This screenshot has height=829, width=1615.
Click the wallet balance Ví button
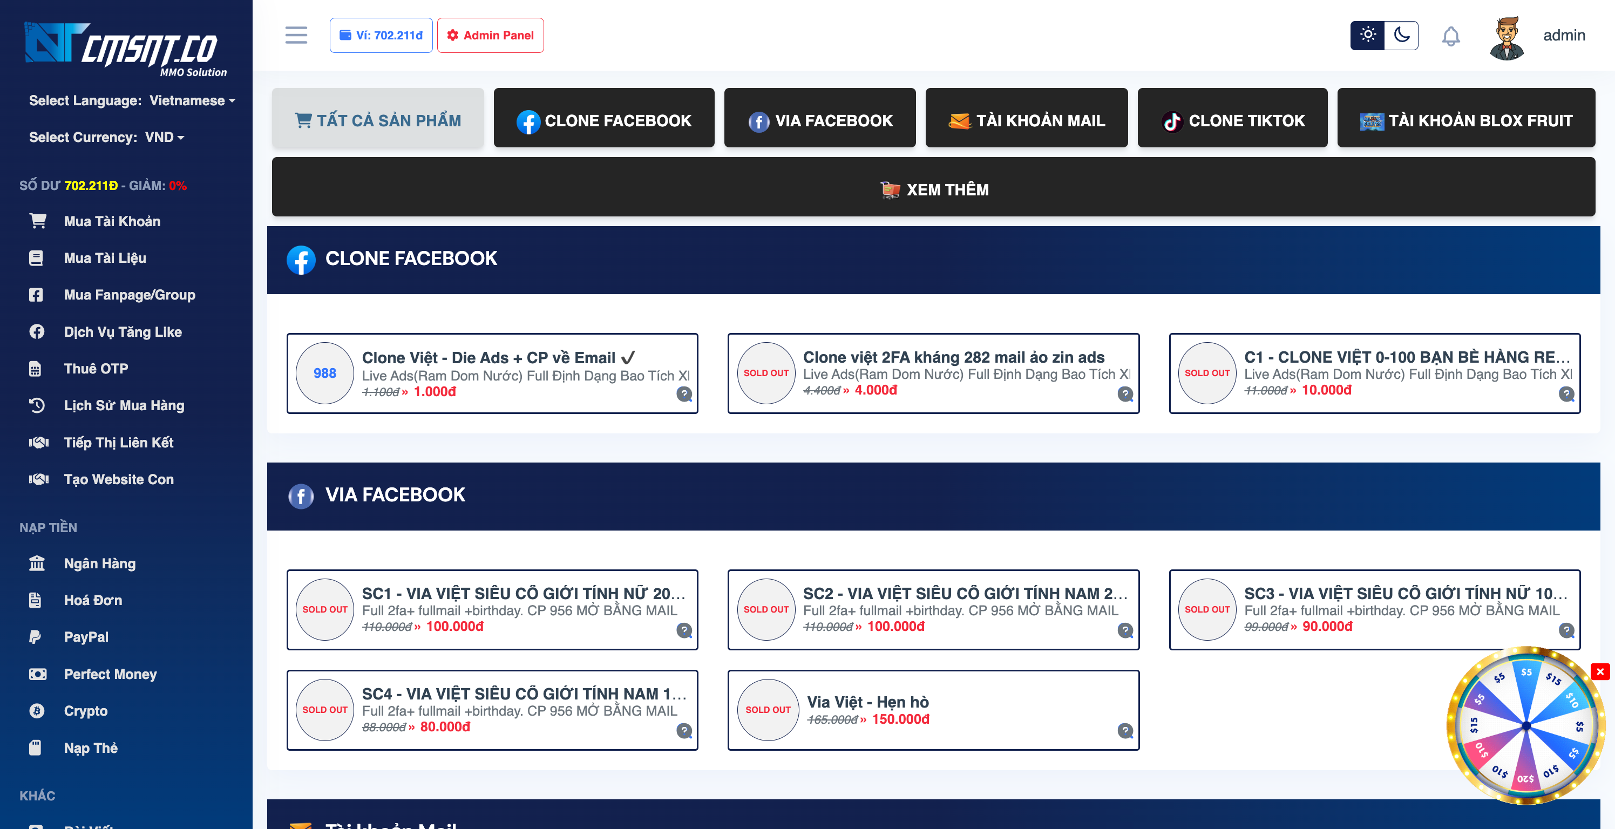381,35
